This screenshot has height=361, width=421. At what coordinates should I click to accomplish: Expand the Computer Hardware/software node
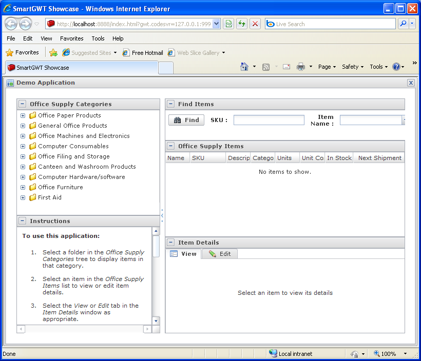pos(23,177)
